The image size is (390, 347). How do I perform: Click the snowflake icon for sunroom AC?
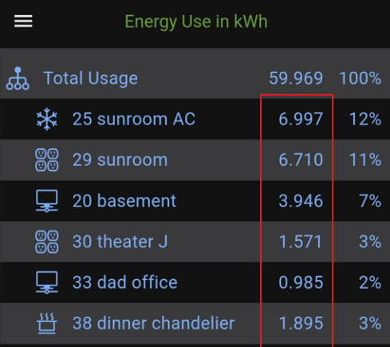click(47, 119)
